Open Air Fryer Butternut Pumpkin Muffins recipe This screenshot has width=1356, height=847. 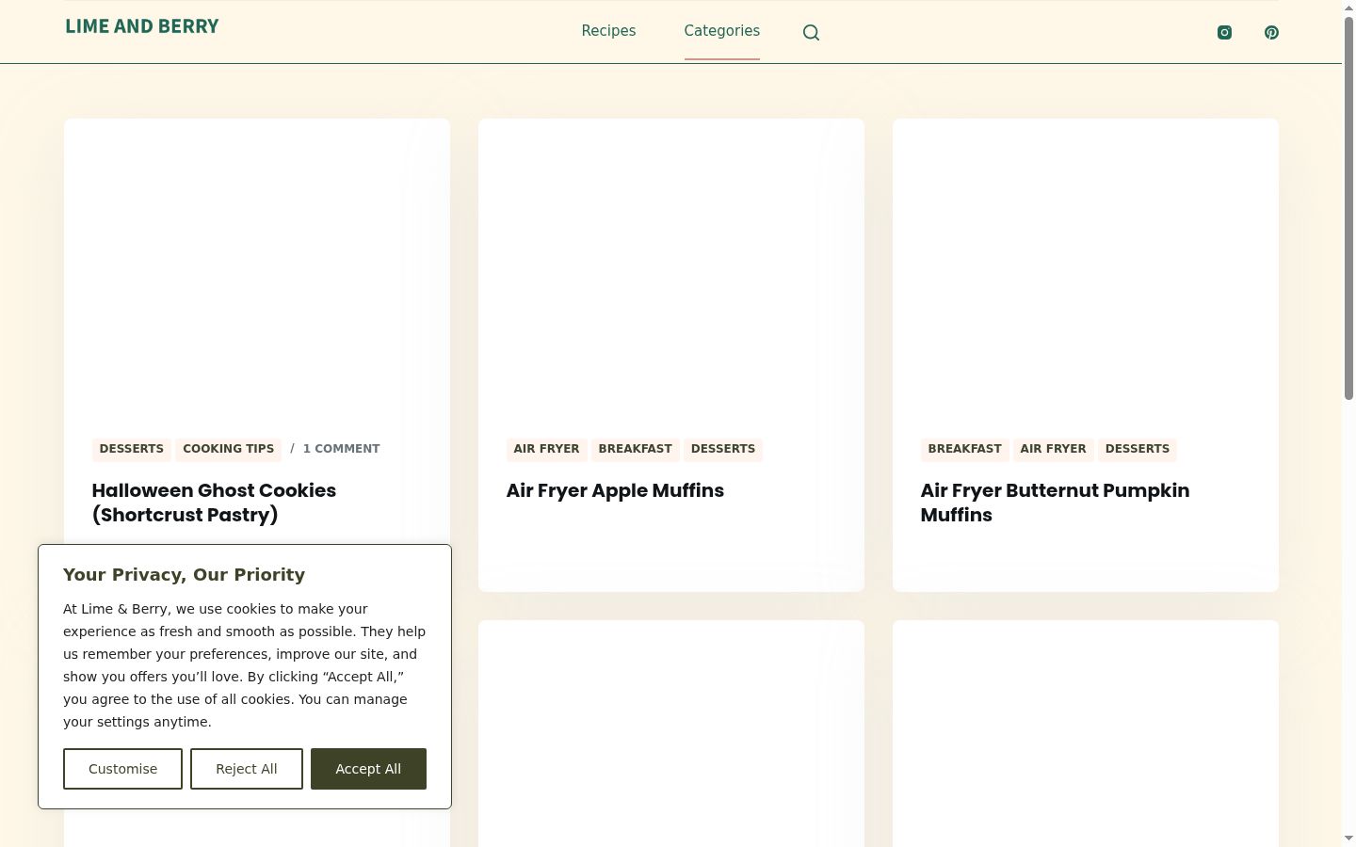[1055, 503]
